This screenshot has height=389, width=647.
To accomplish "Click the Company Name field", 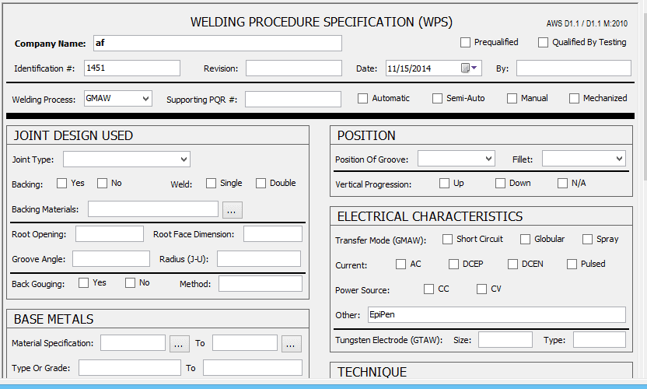I will [x=218, y=44].
